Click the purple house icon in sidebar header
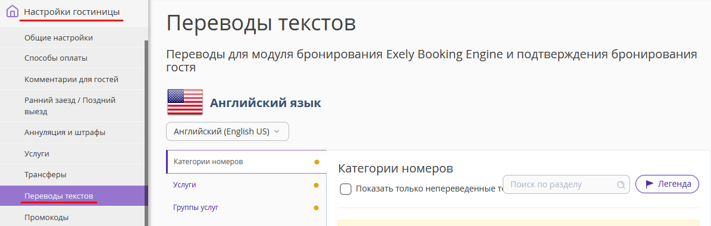 pyautogui.click(x=12, y=11)
